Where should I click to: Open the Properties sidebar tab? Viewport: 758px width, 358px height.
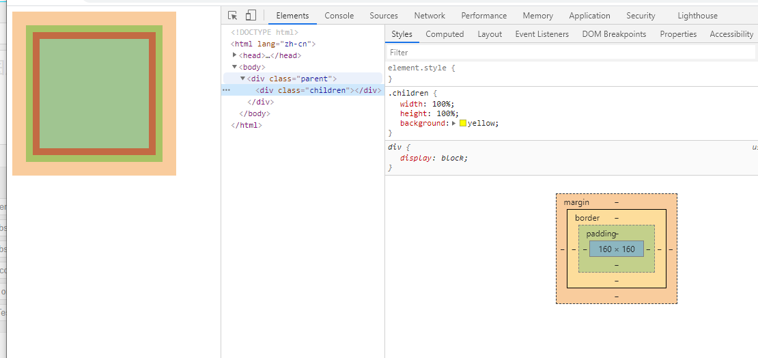tap(678, 34)
